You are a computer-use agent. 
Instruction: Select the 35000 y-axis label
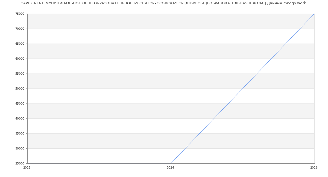[x=20, y=133]
